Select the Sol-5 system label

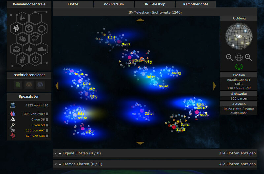pos(93,97)
